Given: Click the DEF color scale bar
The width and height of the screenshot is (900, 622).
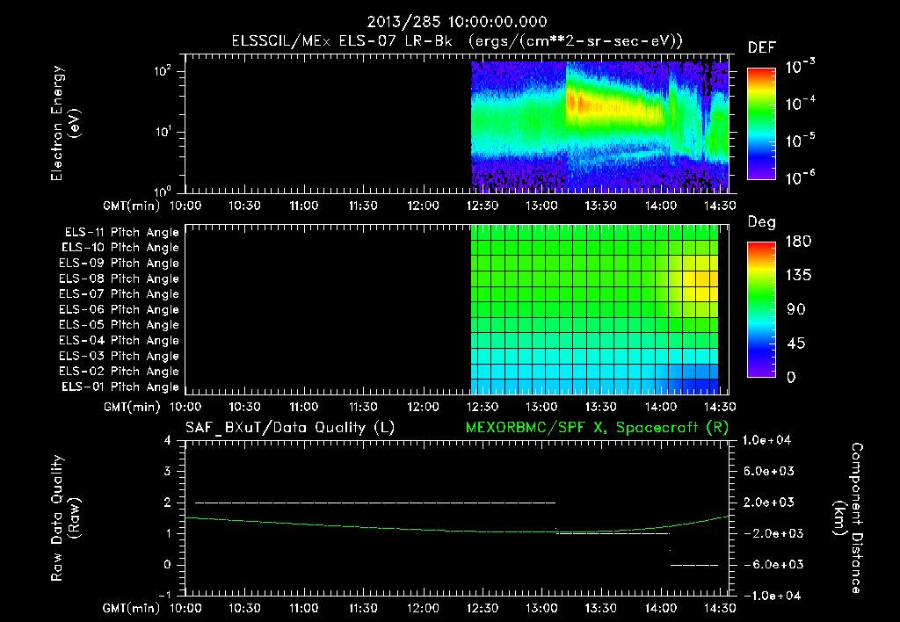Looking at the screenshot, I should (x=761, y=124).
